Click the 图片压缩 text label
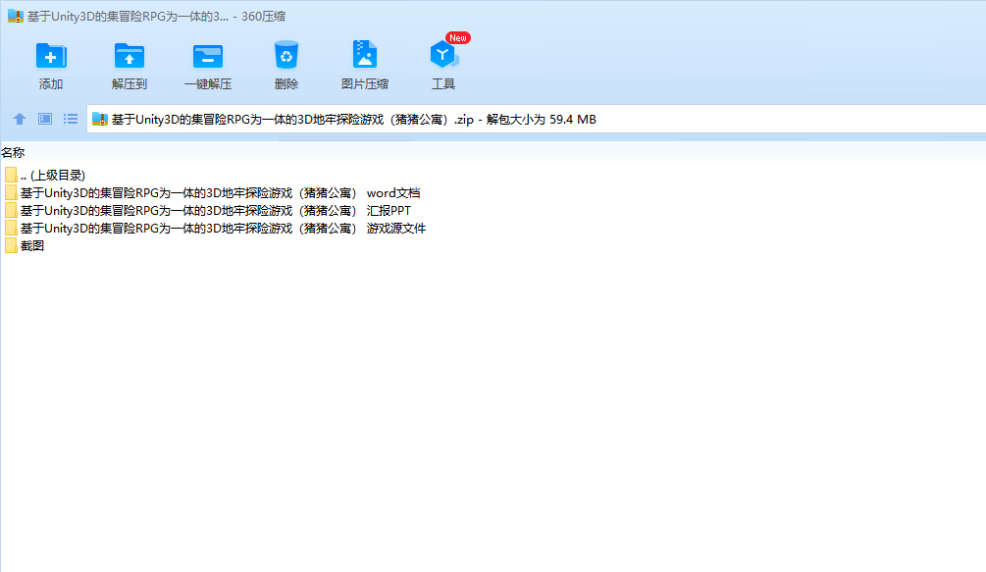986x572 pixels. coord(365,83)
